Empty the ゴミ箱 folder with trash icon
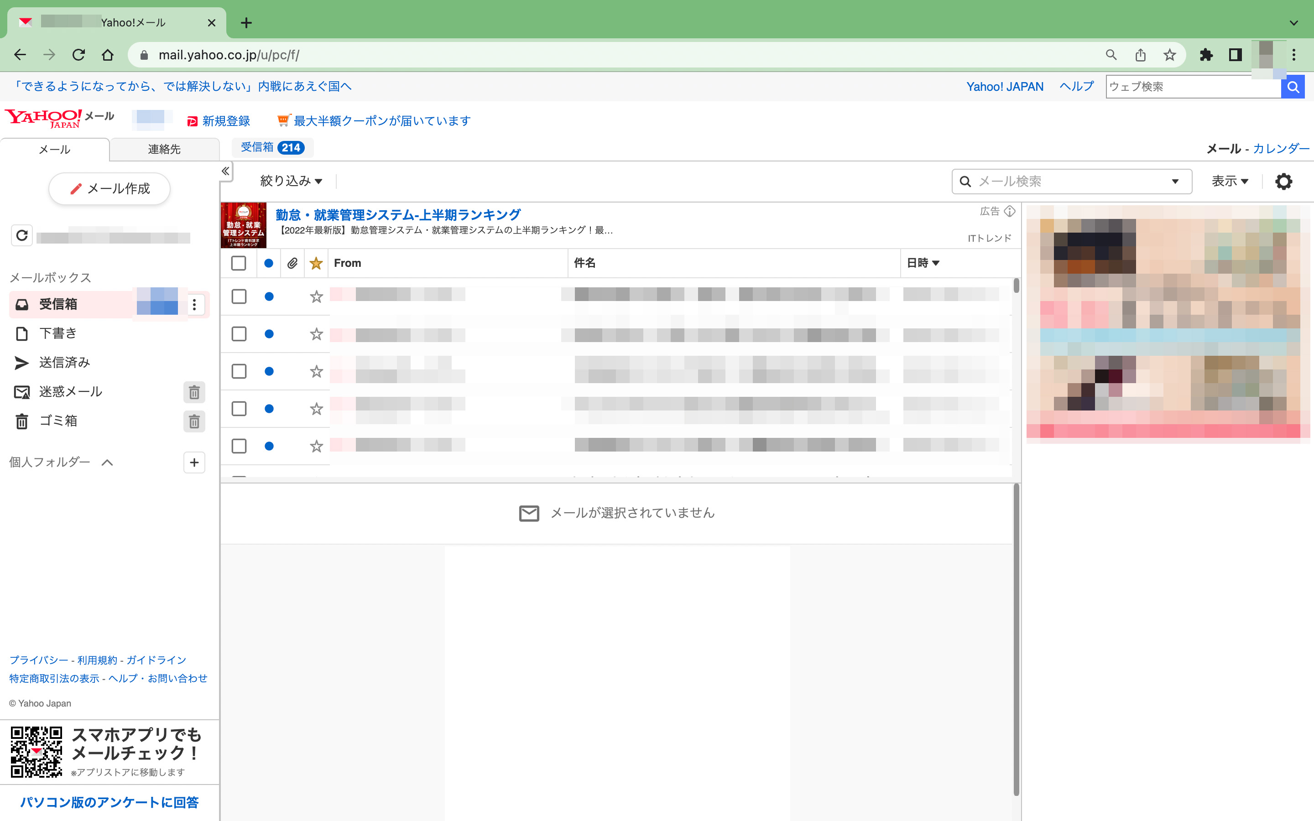 (x=194, y=421)
